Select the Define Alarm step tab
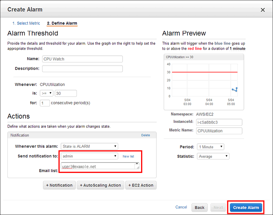 tap(62, 23)
